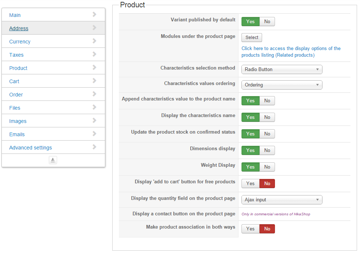360x254 pixels.
Task: Go to the Images settings section
Action: 18,121
